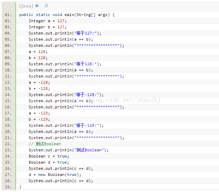Click line number 12.
The height and width of the screenshot is (192, 219).
pyautogui.click(x=8, y=82)
